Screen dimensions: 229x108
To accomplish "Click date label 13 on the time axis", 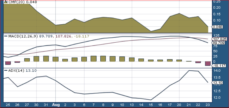I will [132, 105].
